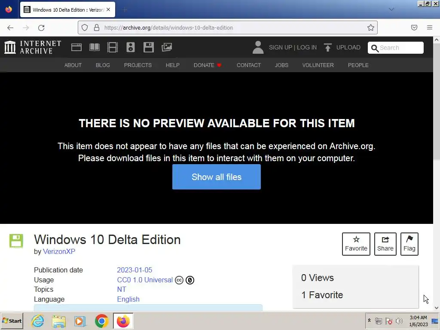
Task: Open the VOLUNTEER menu item
Action: click(x=318, y=65)
